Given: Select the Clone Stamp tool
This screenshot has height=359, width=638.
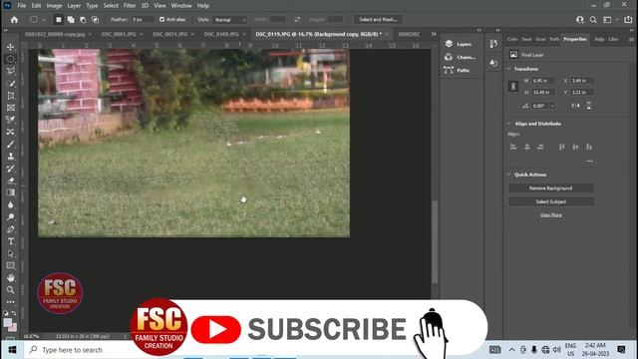Looking at the screenshot, I should [x=11, y=157].
